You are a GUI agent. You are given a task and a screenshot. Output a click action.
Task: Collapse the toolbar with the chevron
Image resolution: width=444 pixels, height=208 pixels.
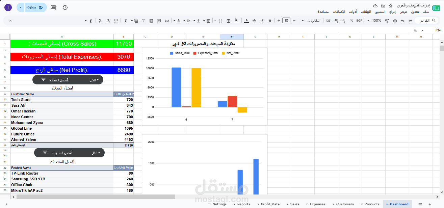(10, 21)
